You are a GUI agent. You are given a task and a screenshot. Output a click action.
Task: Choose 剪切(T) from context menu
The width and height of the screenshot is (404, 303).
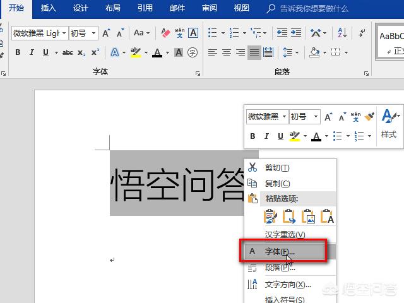[x=290, y=168]
